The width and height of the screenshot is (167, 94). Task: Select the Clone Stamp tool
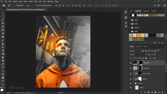pyautogui.click(x=3, y=44)
